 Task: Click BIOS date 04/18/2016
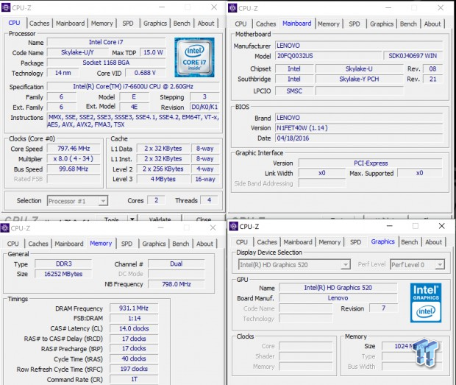pyautogui.click(x=359, y=138)
